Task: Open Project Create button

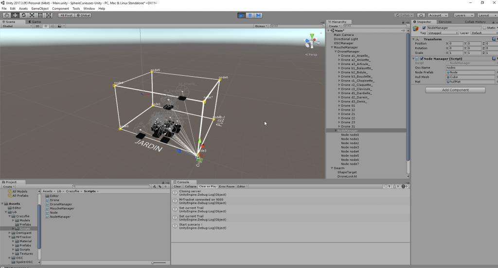Action: [8, 186]
